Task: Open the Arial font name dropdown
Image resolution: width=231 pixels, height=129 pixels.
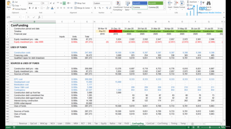Action: click(x=41, y=3)
